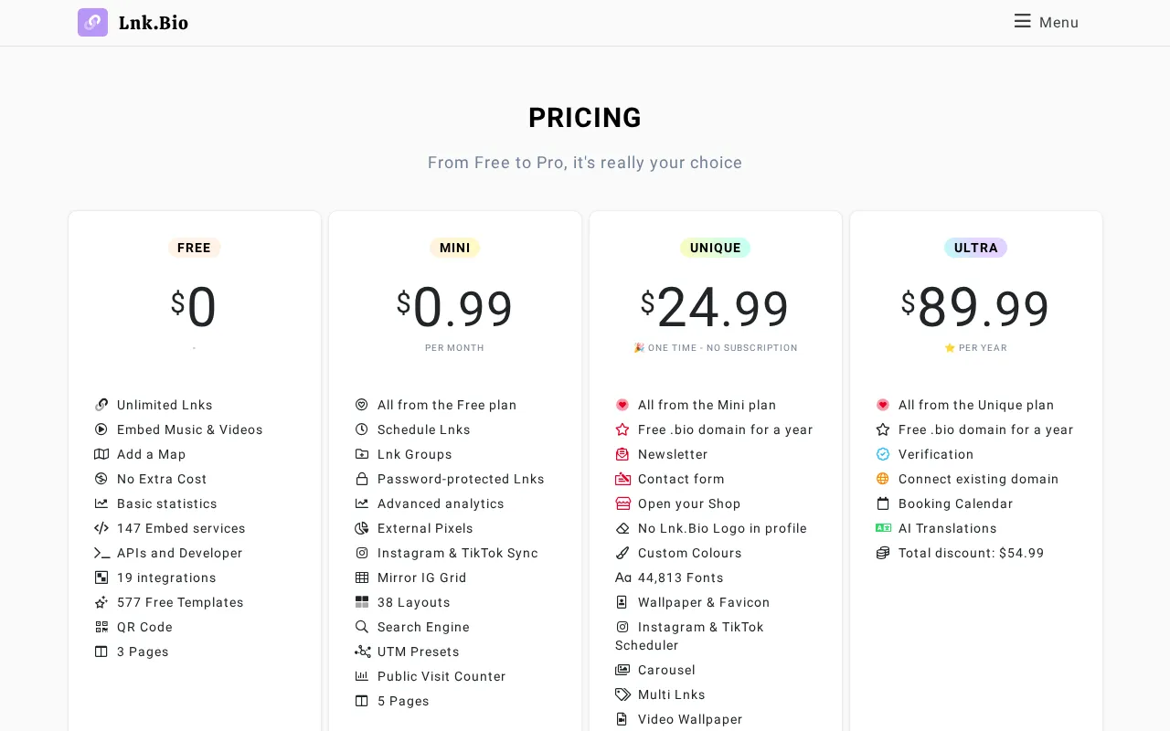Select the MINI plan badge
1170x731 pixels.
coord(455,248)
